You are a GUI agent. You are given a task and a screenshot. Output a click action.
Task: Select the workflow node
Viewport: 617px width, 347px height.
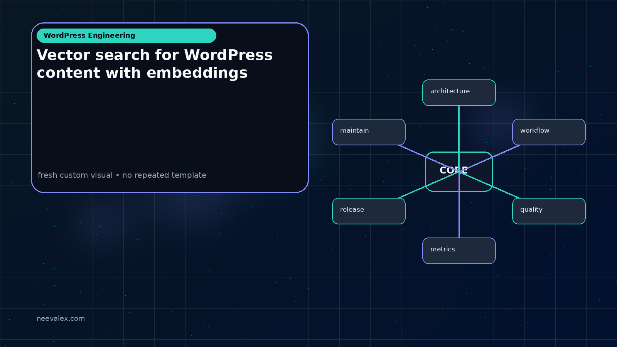(549, 132)
